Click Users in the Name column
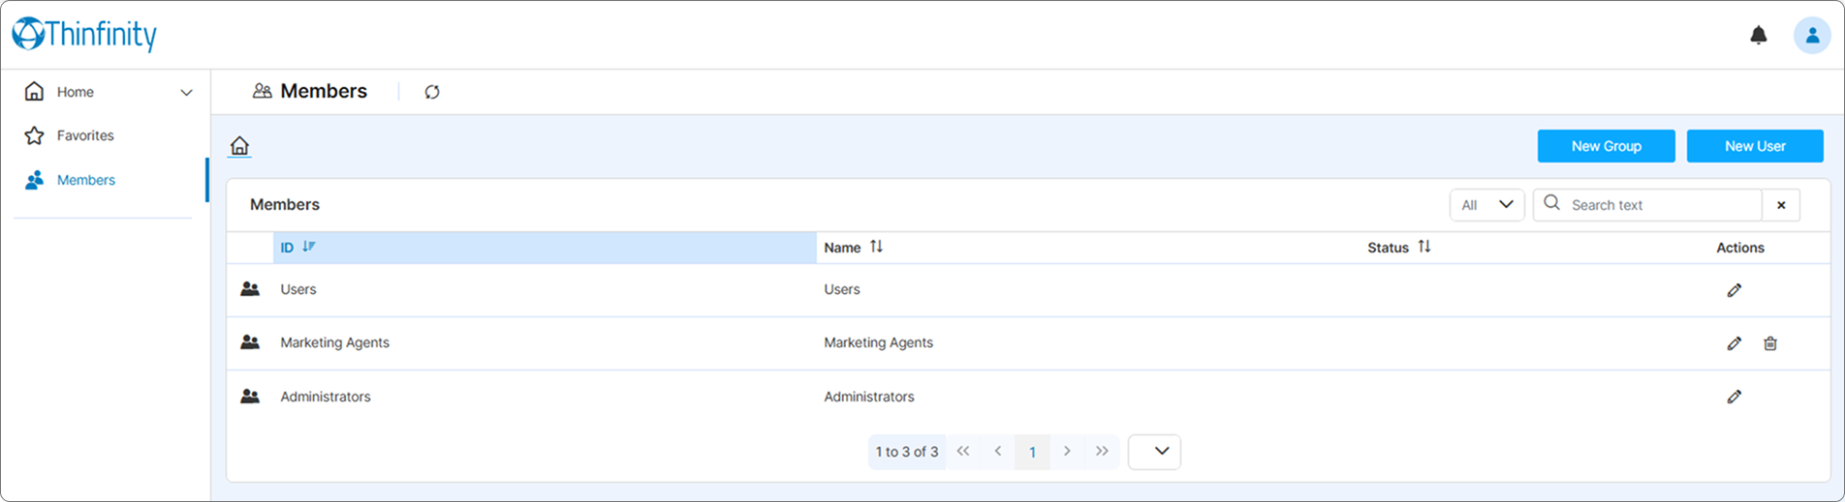Screen dimensions: 1845x502 pyautogui.click(x=842, y=289)
